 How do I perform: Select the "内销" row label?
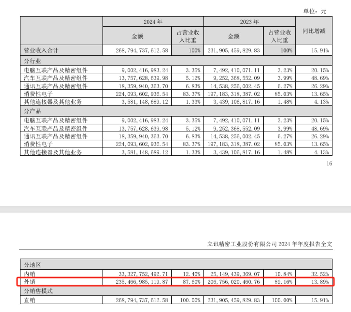coord(30,274)
